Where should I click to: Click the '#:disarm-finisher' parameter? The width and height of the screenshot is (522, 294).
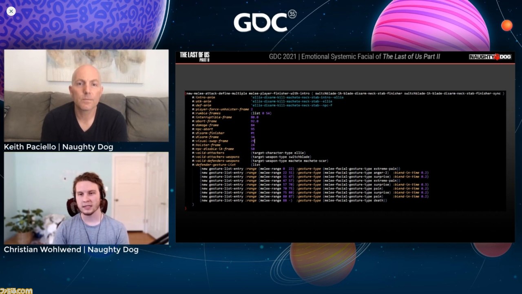pos(208,133)
